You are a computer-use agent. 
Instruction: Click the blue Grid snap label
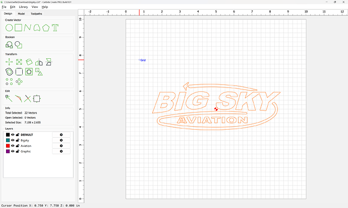click(143, 60)
